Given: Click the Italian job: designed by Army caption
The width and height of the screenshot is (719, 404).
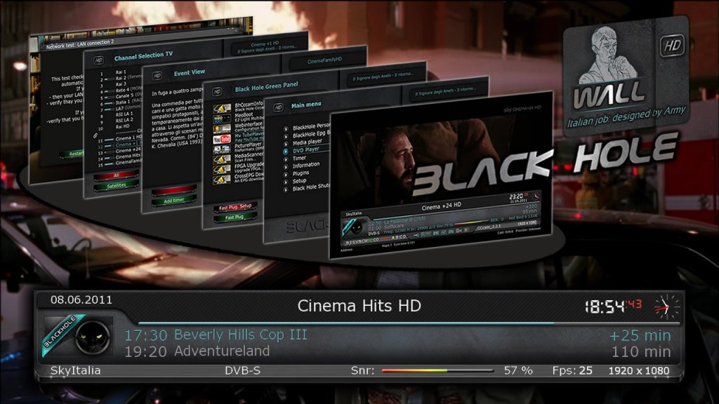Looking at the screenshot, I should click(x=626, y=116).
